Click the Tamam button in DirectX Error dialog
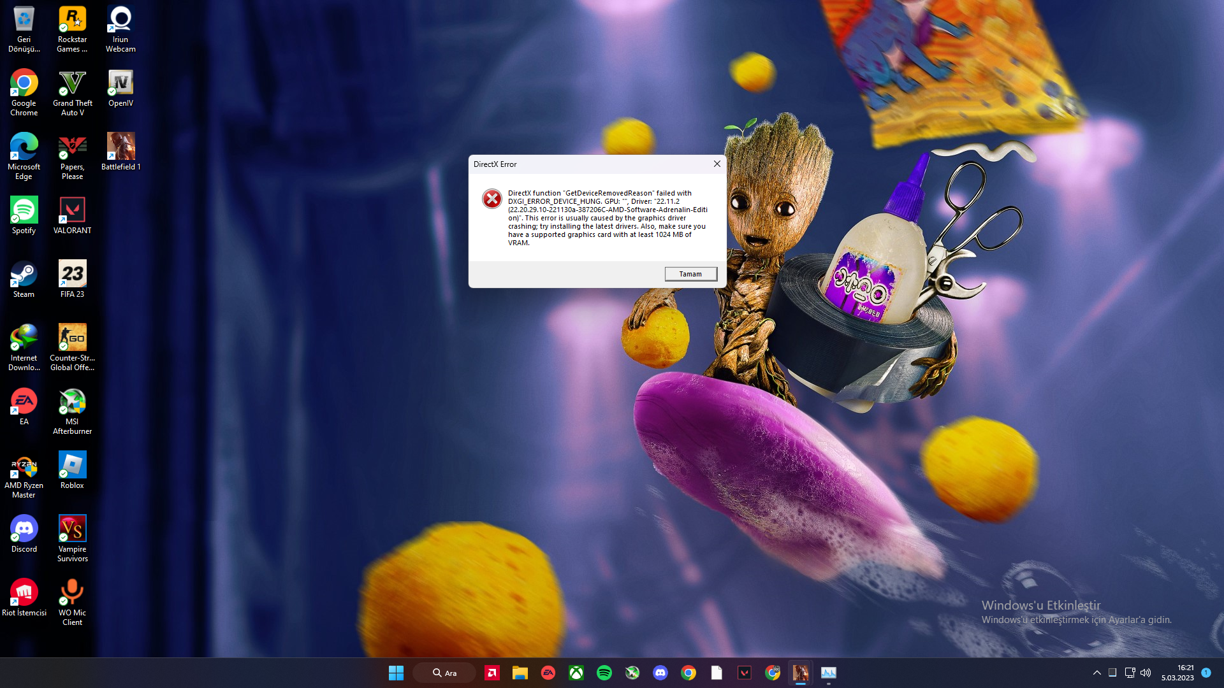The image size is (1224, 688). (x=690, y=274)
